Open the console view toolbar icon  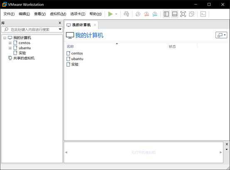[203, 14]
